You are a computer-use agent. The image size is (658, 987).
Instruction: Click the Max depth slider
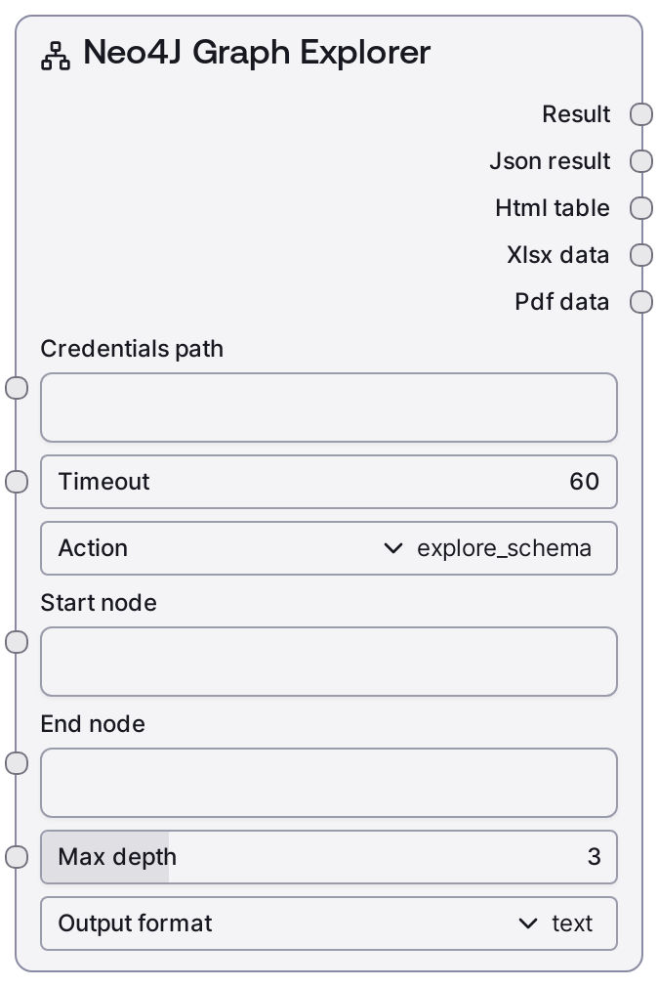[328, 857]
